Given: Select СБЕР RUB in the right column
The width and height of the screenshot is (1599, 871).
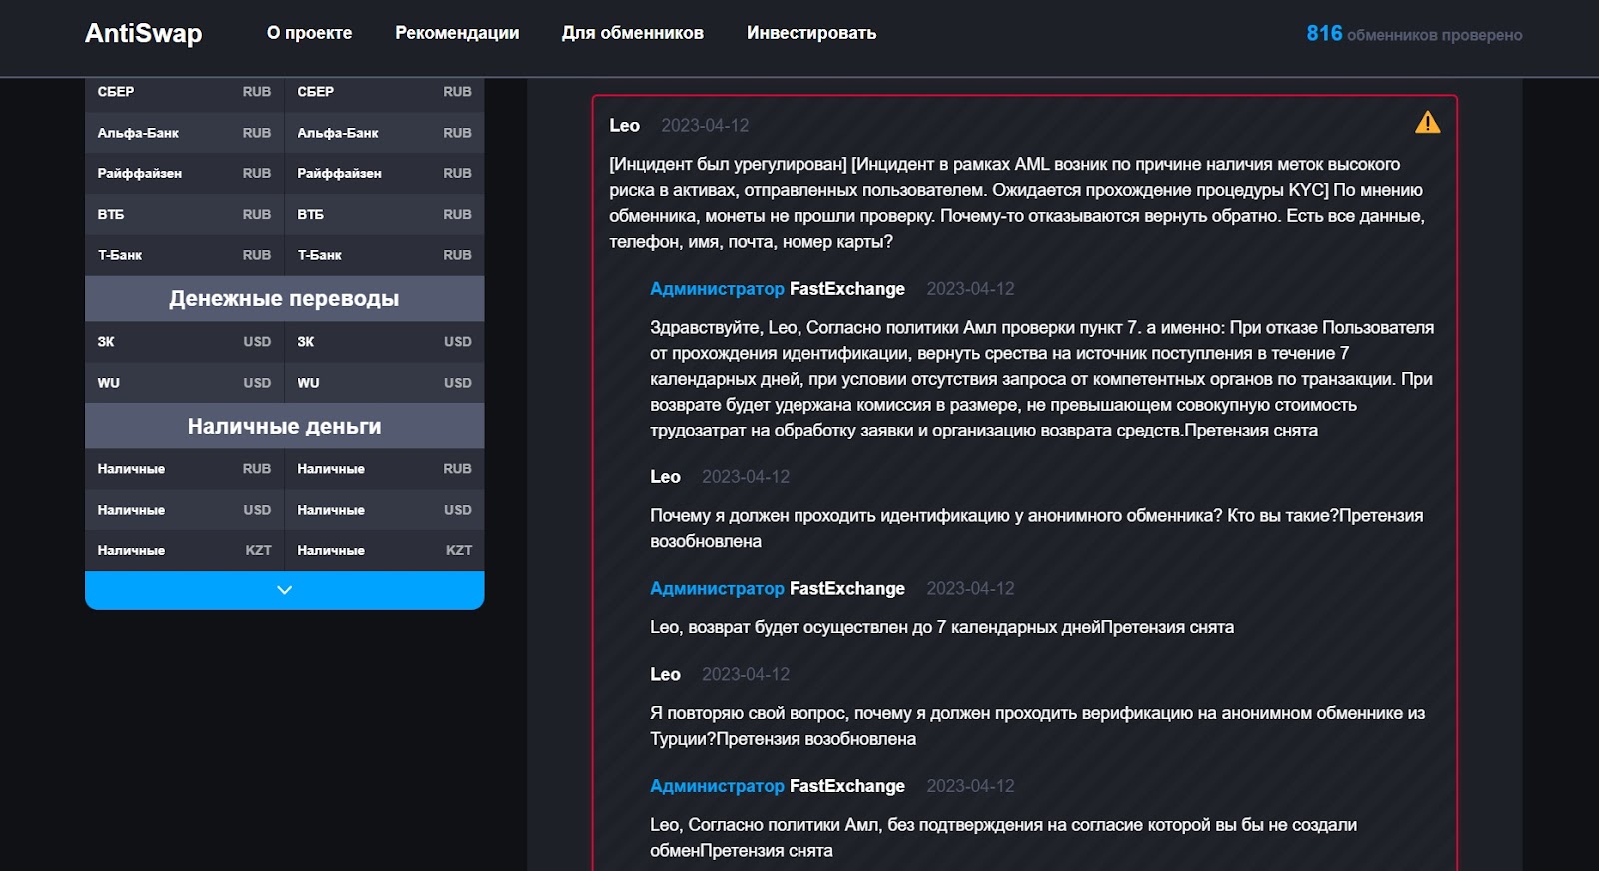Looking at the screenshot, I should click(x=385, y=92).
